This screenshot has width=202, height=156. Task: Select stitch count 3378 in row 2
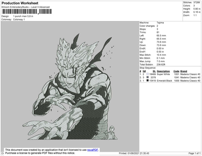coord(153,77)
